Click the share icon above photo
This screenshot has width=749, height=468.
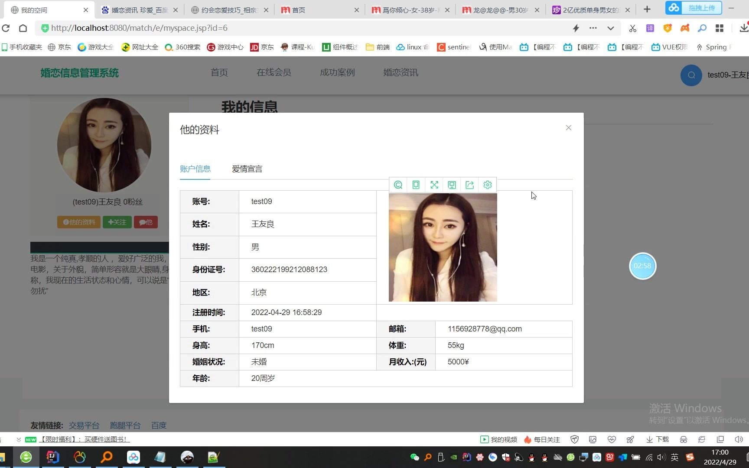point(469,185)
